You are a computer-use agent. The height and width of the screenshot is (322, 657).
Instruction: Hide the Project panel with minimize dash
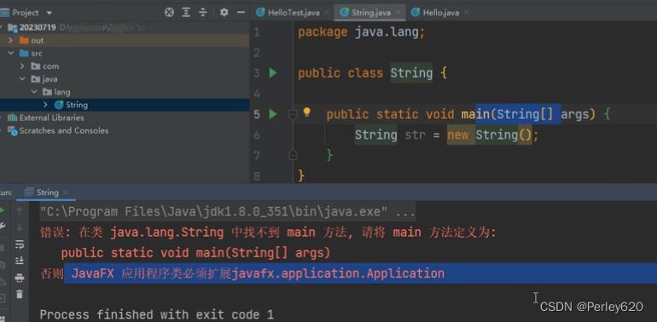(x=241, y=13)
